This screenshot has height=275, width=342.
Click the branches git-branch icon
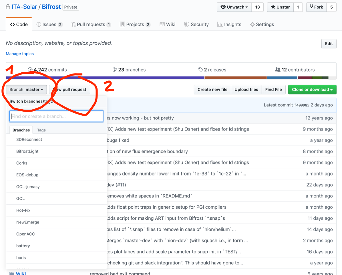(x=115, y=70)
